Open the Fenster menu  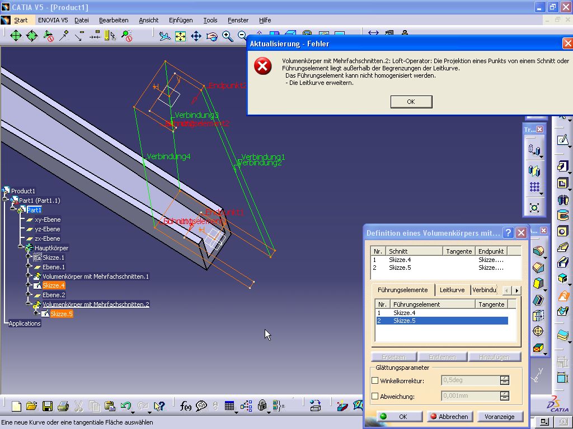pyautogui.click(x=238, y=20)
